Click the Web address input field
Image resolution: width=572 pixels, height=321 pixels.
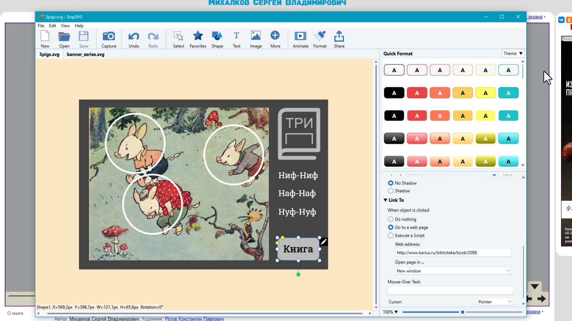[453, 252]
